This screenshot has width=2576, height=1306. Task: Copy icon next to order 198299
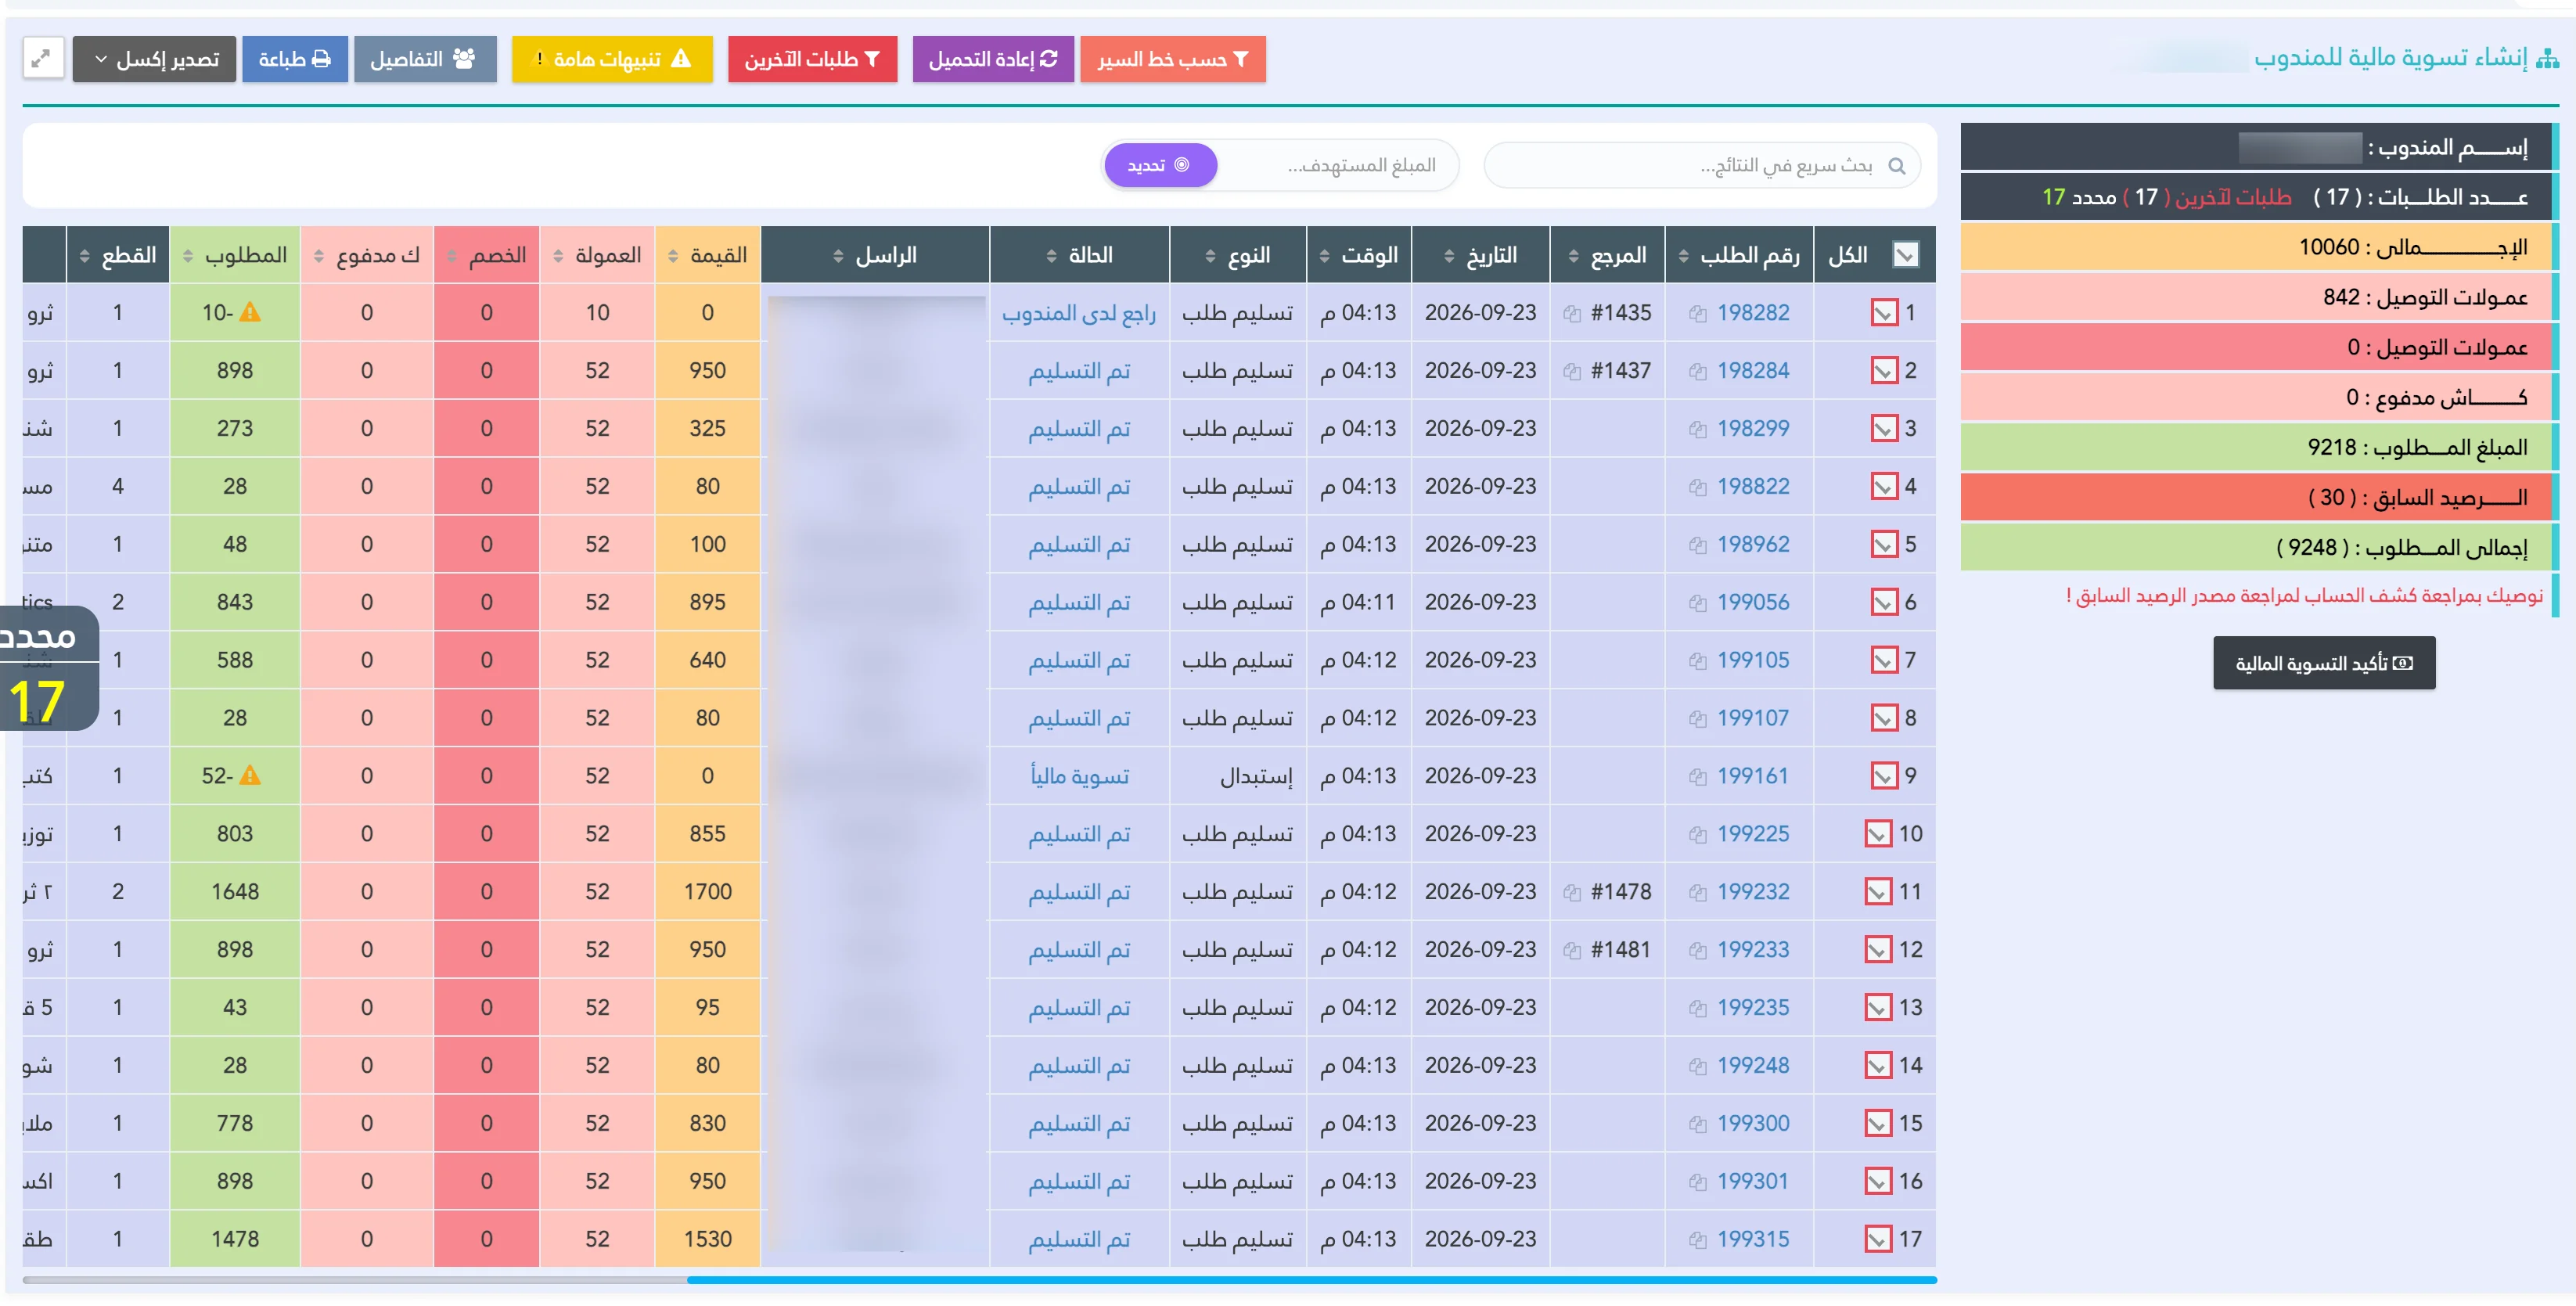(1697, 430)
